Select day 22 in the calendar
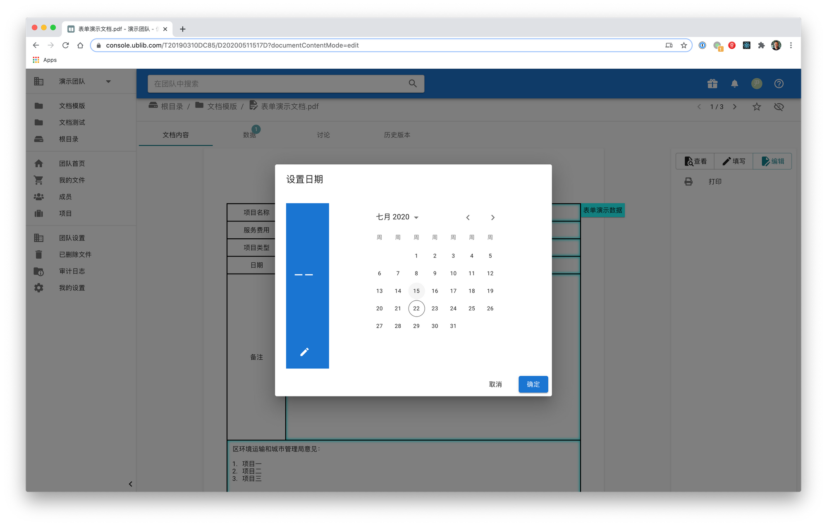This screenshot has height=526, width=827. tap(416, 308)
